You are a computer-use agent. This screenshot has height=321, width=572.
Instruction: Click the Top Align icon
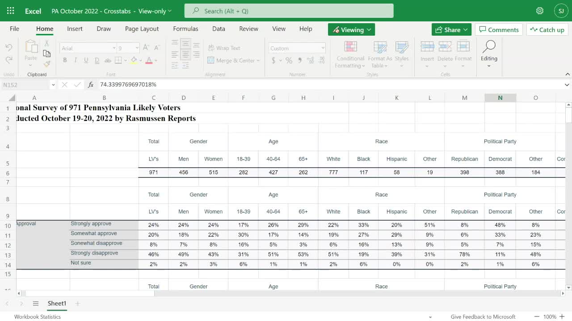pos(175,44)
